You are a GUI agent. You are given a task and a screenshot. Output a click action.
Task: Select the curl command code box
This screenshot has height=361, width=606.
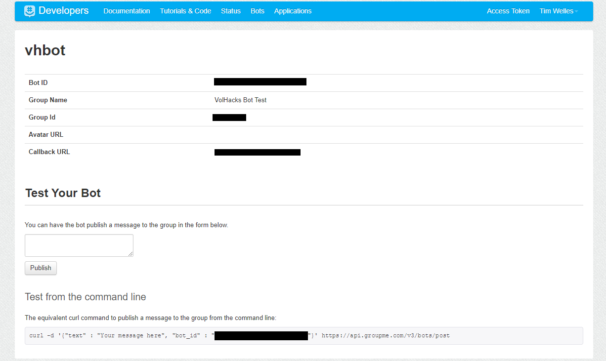303,335
